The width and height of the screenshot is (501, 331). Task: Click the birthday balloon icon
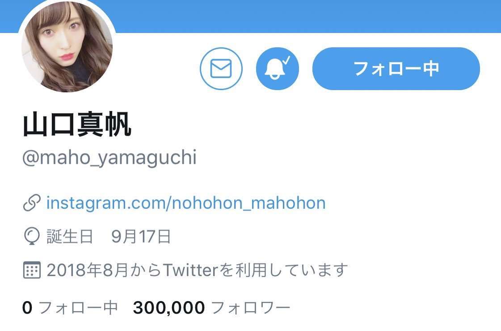coord(32,236)
